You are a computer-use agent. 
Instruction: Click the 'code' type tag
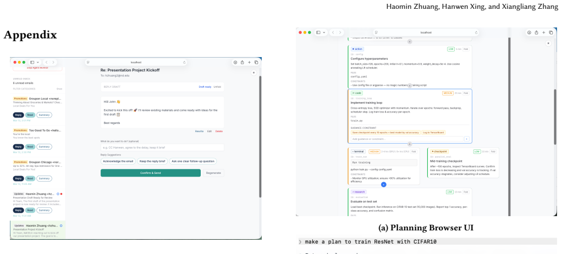pyautogui.click(x=357, y=93)
